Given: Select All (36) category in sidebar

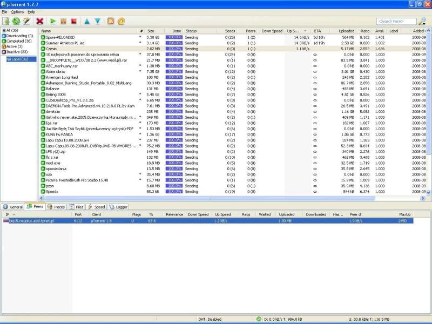Looking at the screenshot, I should click(10, 30).
